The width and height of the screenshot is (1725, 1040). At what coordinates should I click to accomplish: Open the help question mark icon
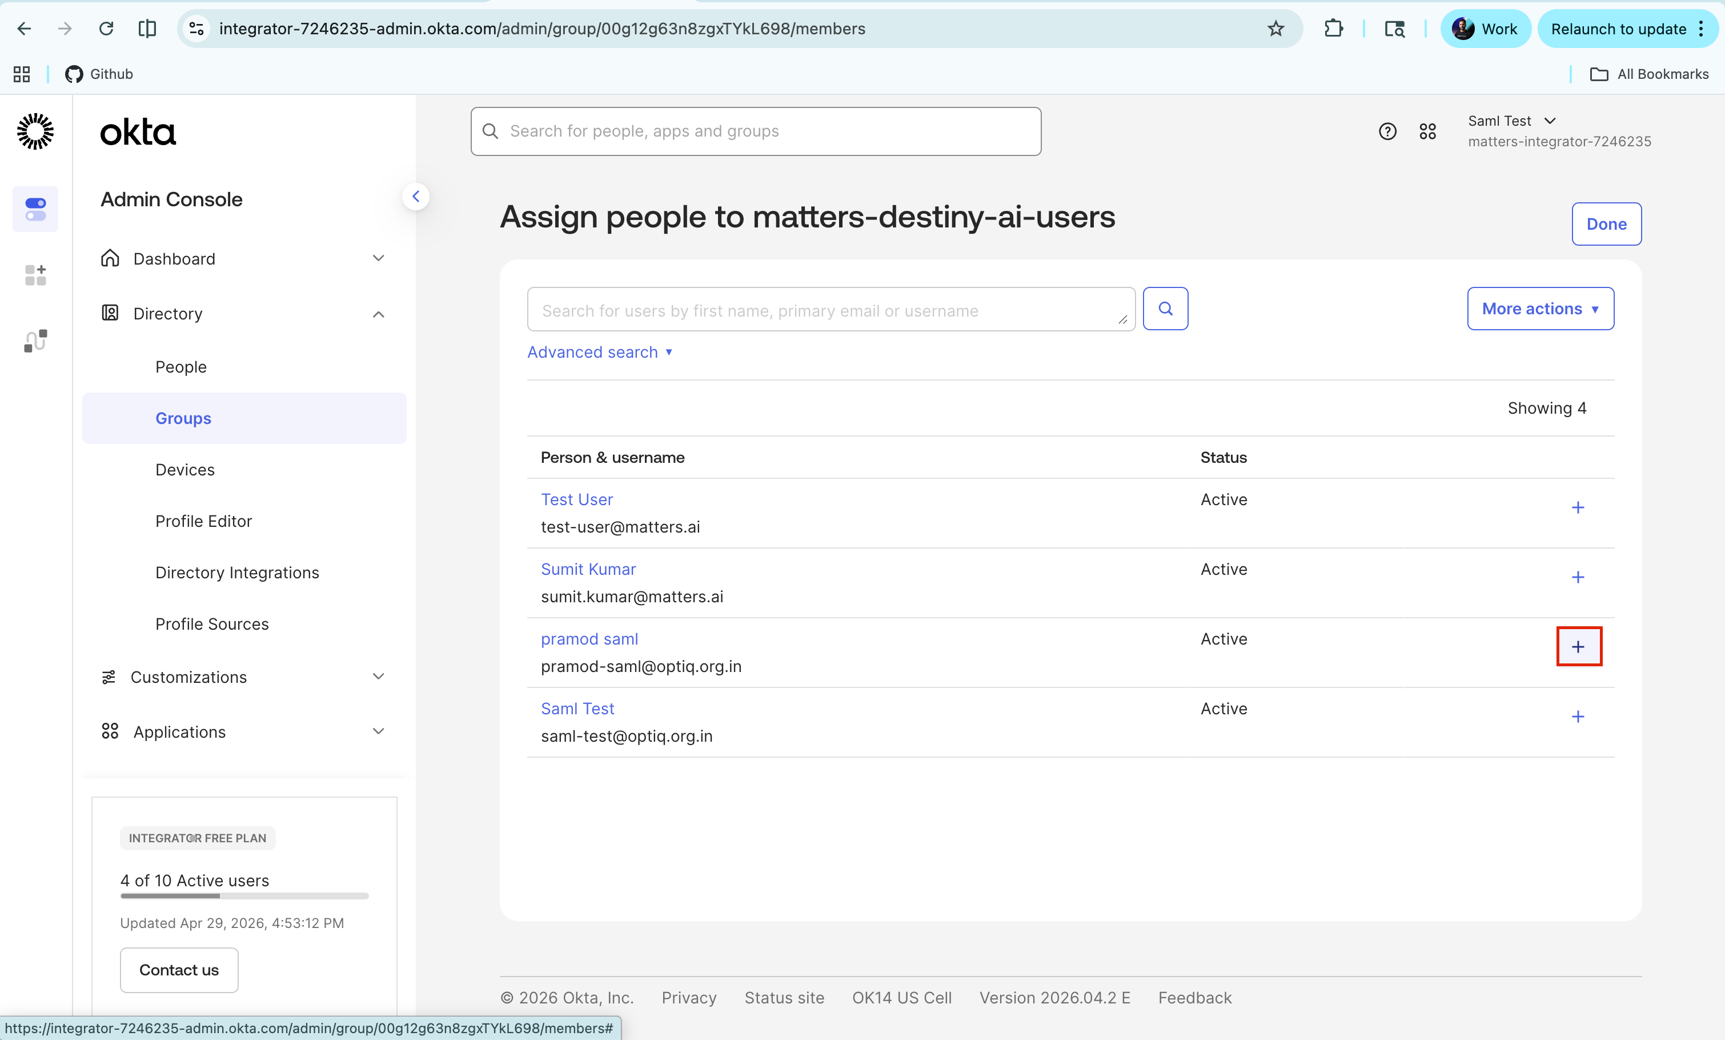click(x=1387, y=131)
